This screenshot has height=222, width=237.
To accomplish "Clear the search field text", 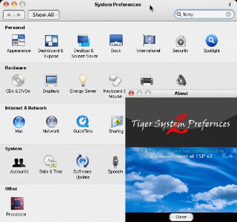I will point(228,14).
